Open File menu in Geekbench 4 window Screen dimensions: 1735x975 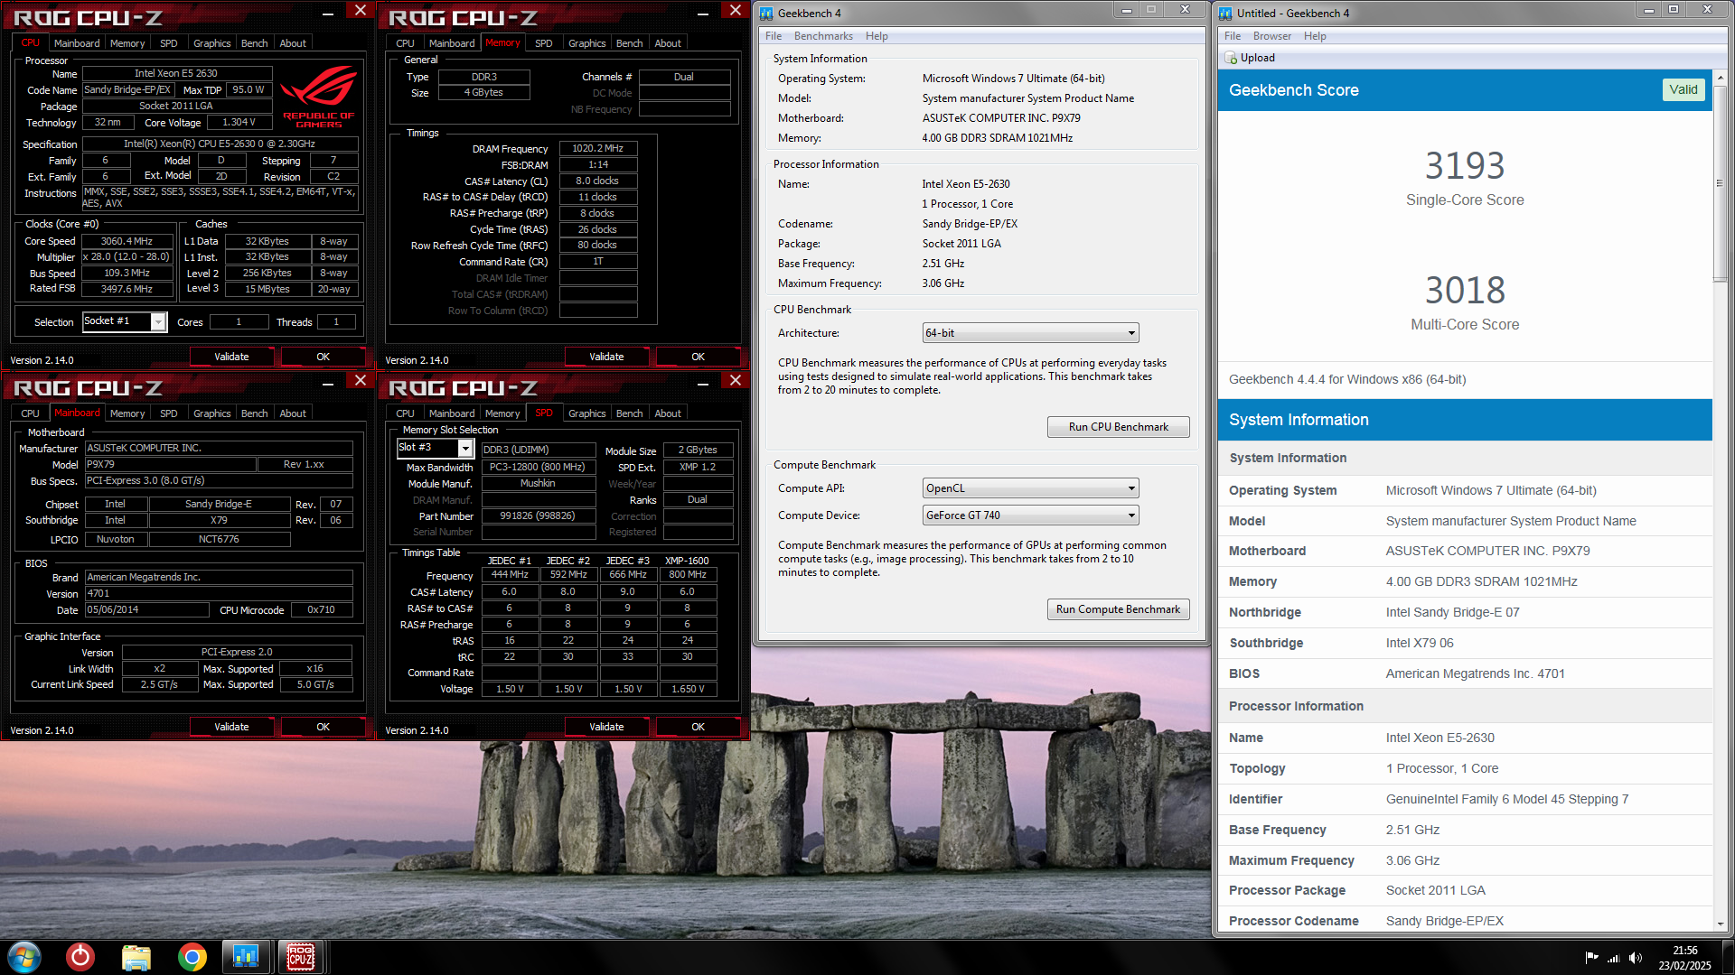(x=774, y=36)
